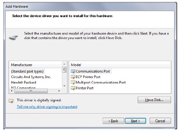Click the hardware device icon beside the instructions

point(14,37)
